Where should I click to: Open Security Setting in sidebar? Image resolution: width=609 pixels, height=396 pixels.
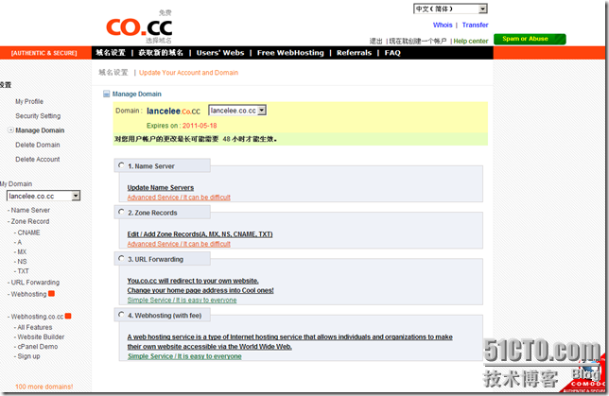[38, 115]
